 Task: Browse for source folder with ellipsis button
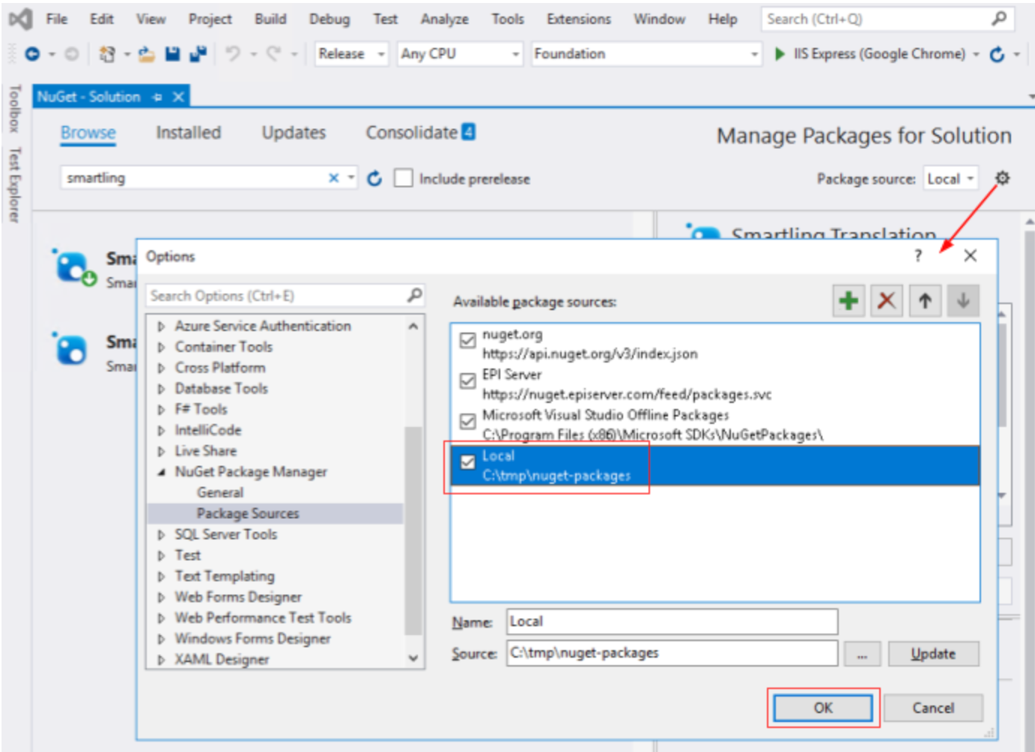coord(862,653)
